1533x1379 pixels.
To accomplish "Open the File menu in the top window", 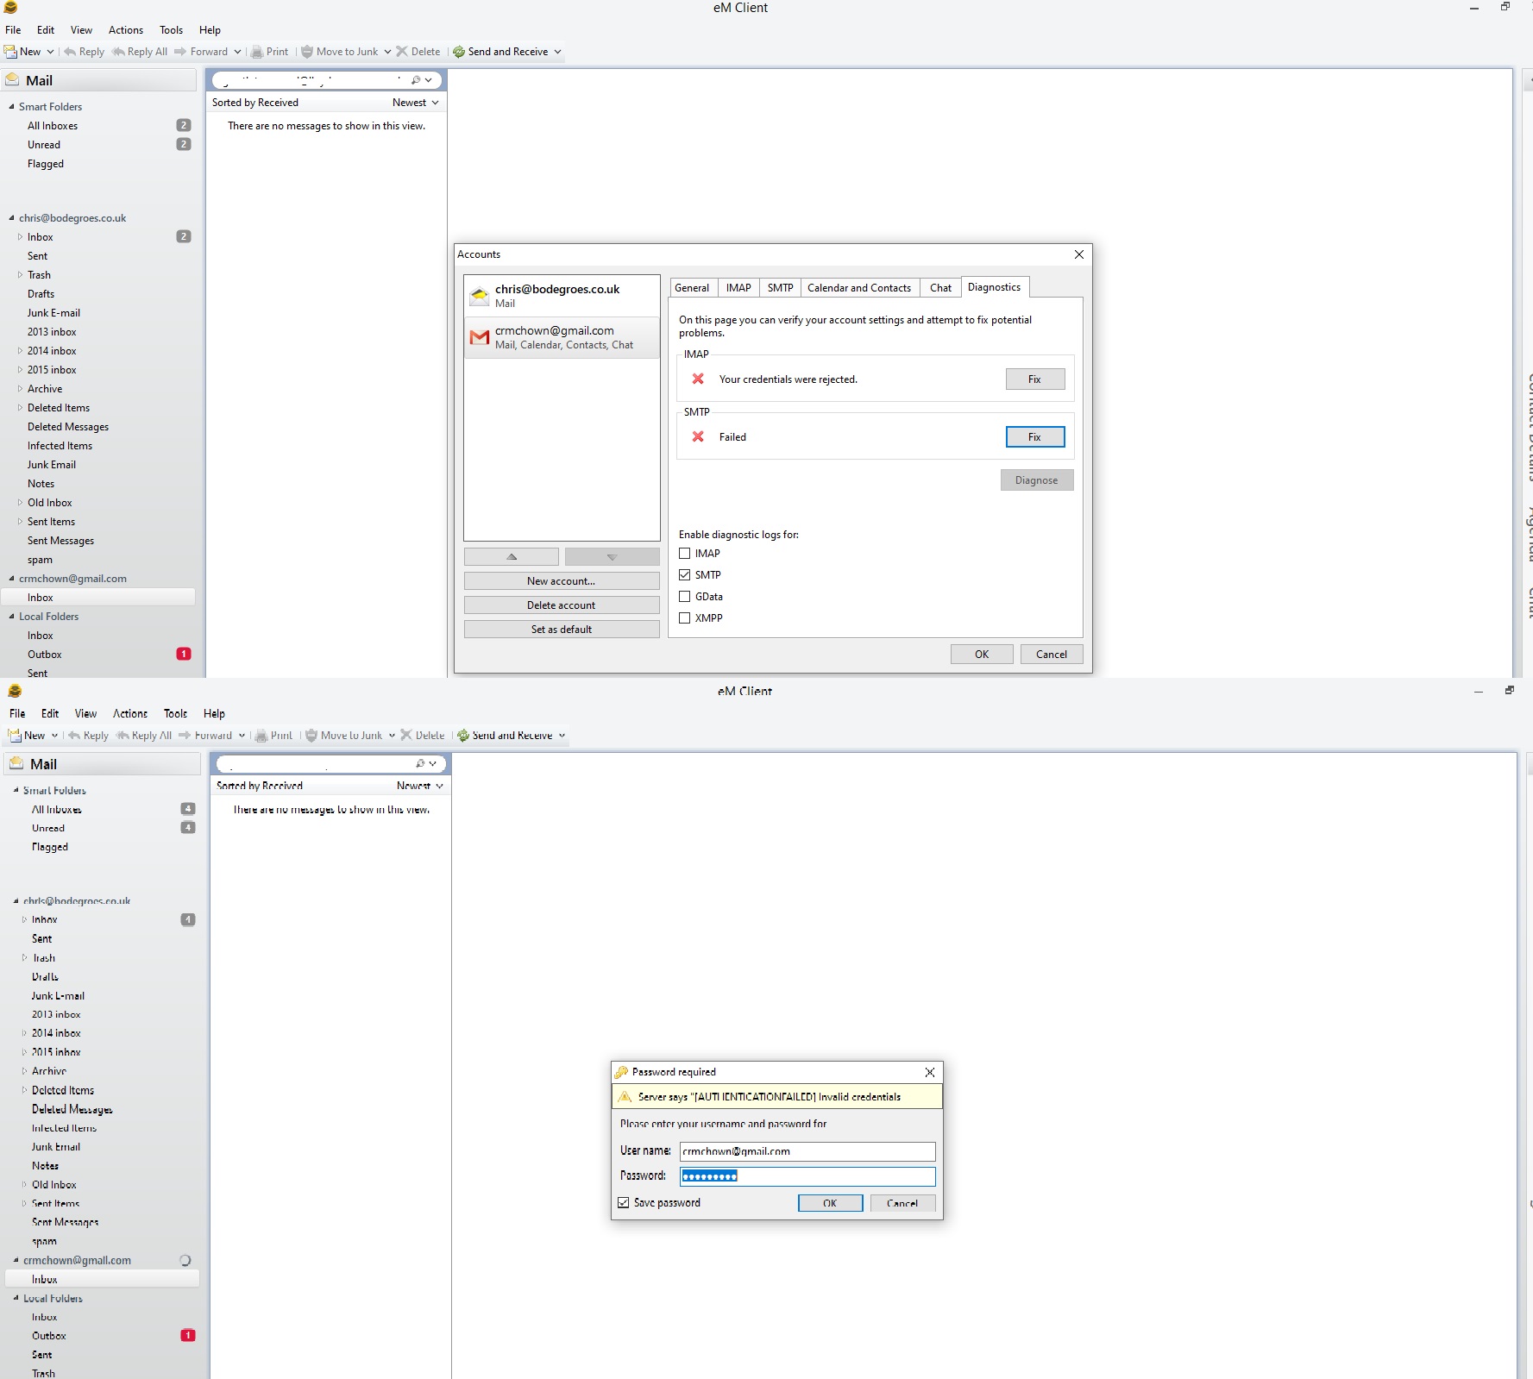I will (x=13, y=30).
